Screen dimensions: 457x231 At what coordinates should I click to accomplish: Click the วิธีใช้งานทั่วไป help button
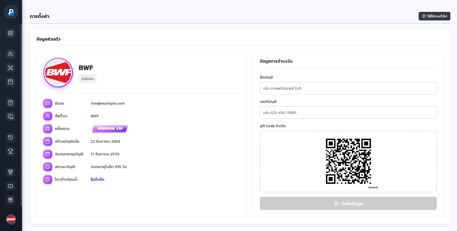coord(434,16)
